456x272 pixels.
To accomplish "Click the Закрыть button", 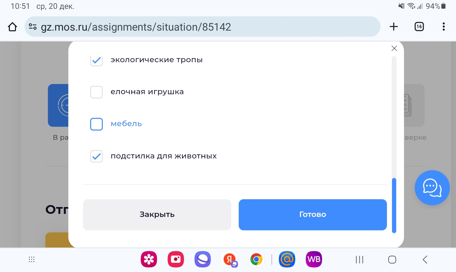I will [x=157, y=215].
